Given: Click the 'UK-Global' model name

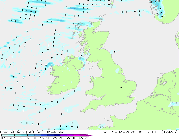Looking at the screenshot, I should tap(55, 132).
